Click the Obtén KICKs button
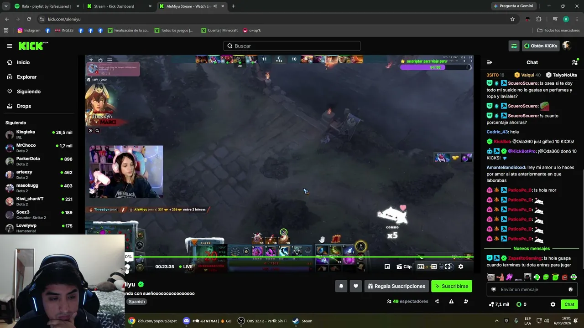The width and height of the screenshot is (584, 328). [x=541, y=46]
